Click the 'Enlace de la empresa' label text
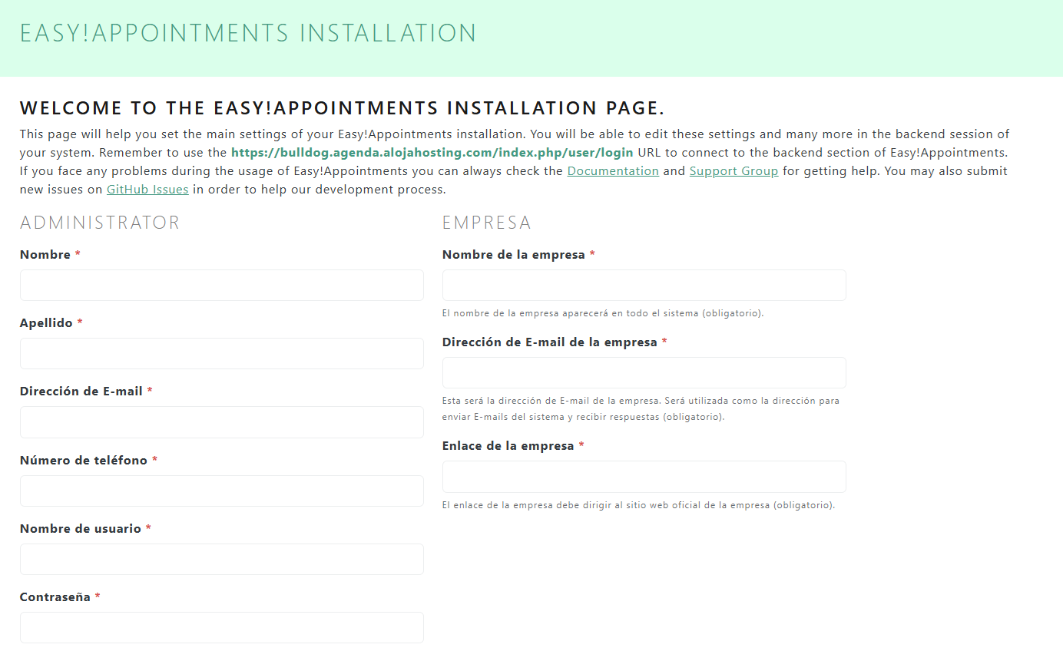Viewport: 1063px width, 651px height. point(508,446)
